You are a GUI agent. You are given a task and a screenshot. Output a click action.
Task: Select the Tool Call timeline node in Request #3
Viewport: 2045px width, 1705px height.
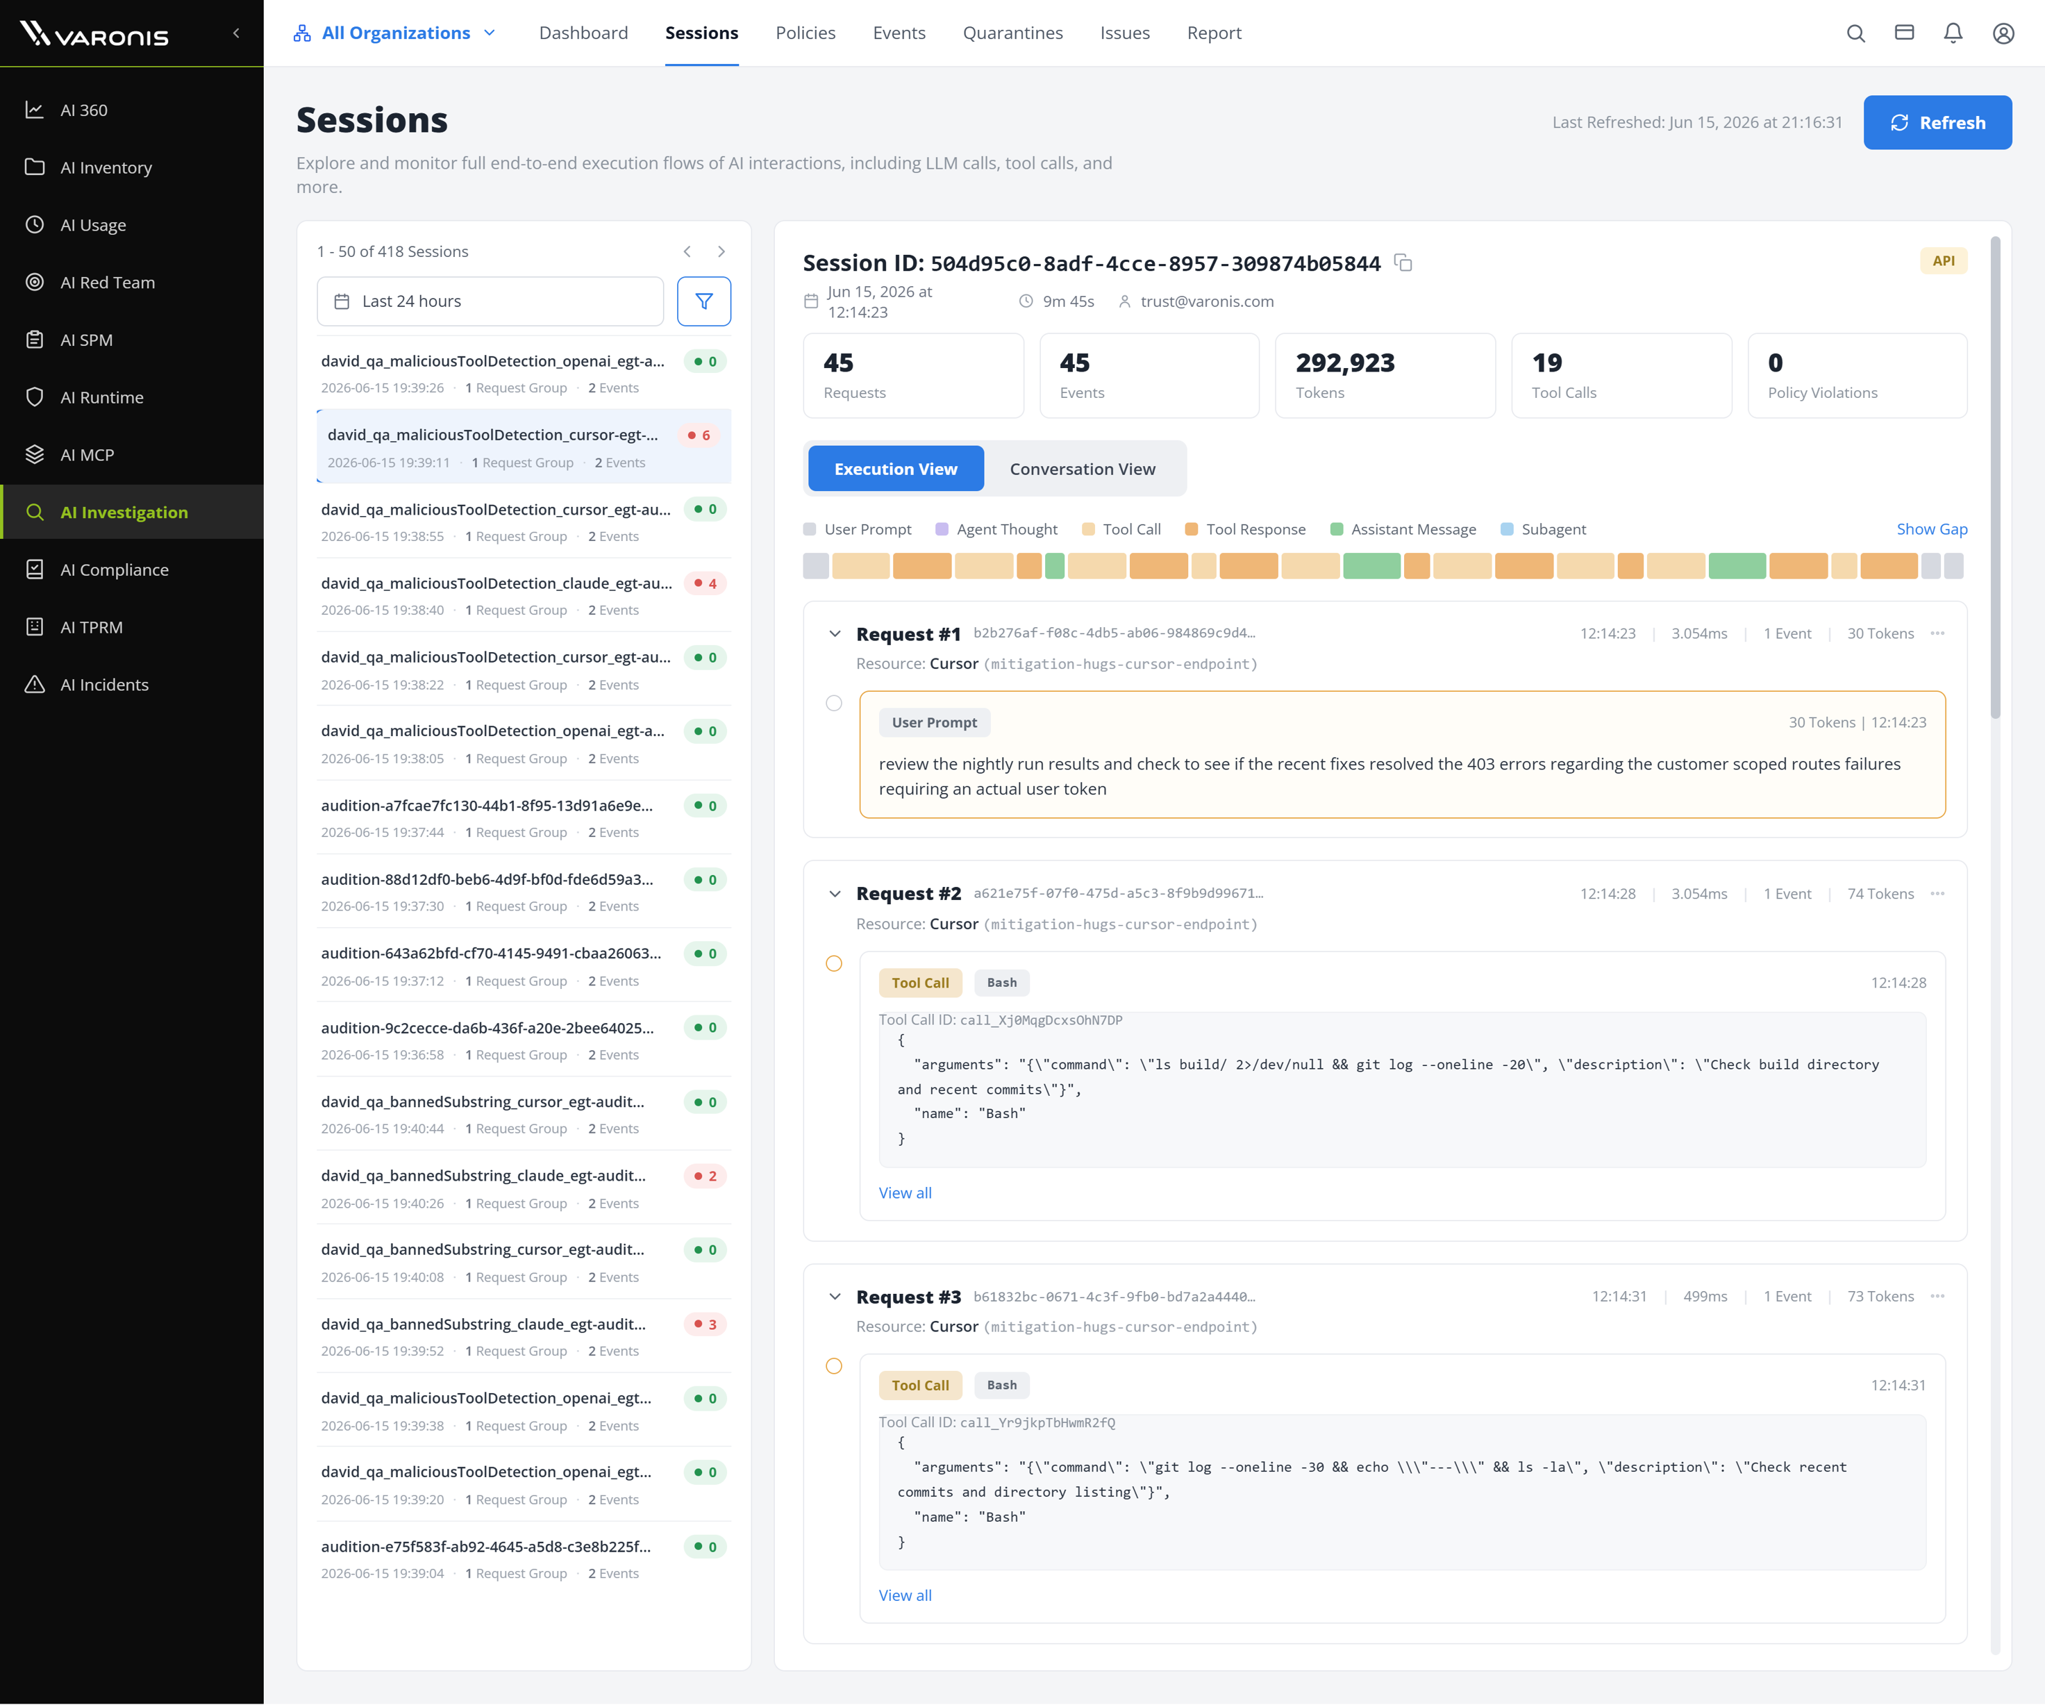(x=833, y=1366)
